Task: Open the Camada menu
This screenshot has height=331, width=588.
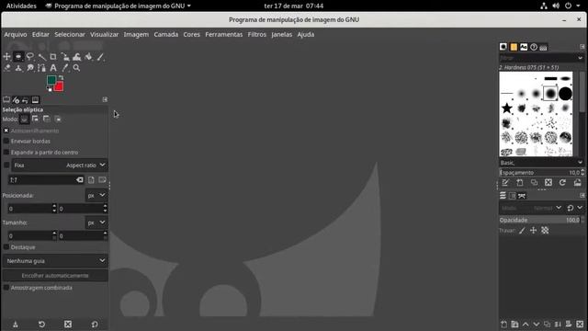Action: click(x=166, y=35)
